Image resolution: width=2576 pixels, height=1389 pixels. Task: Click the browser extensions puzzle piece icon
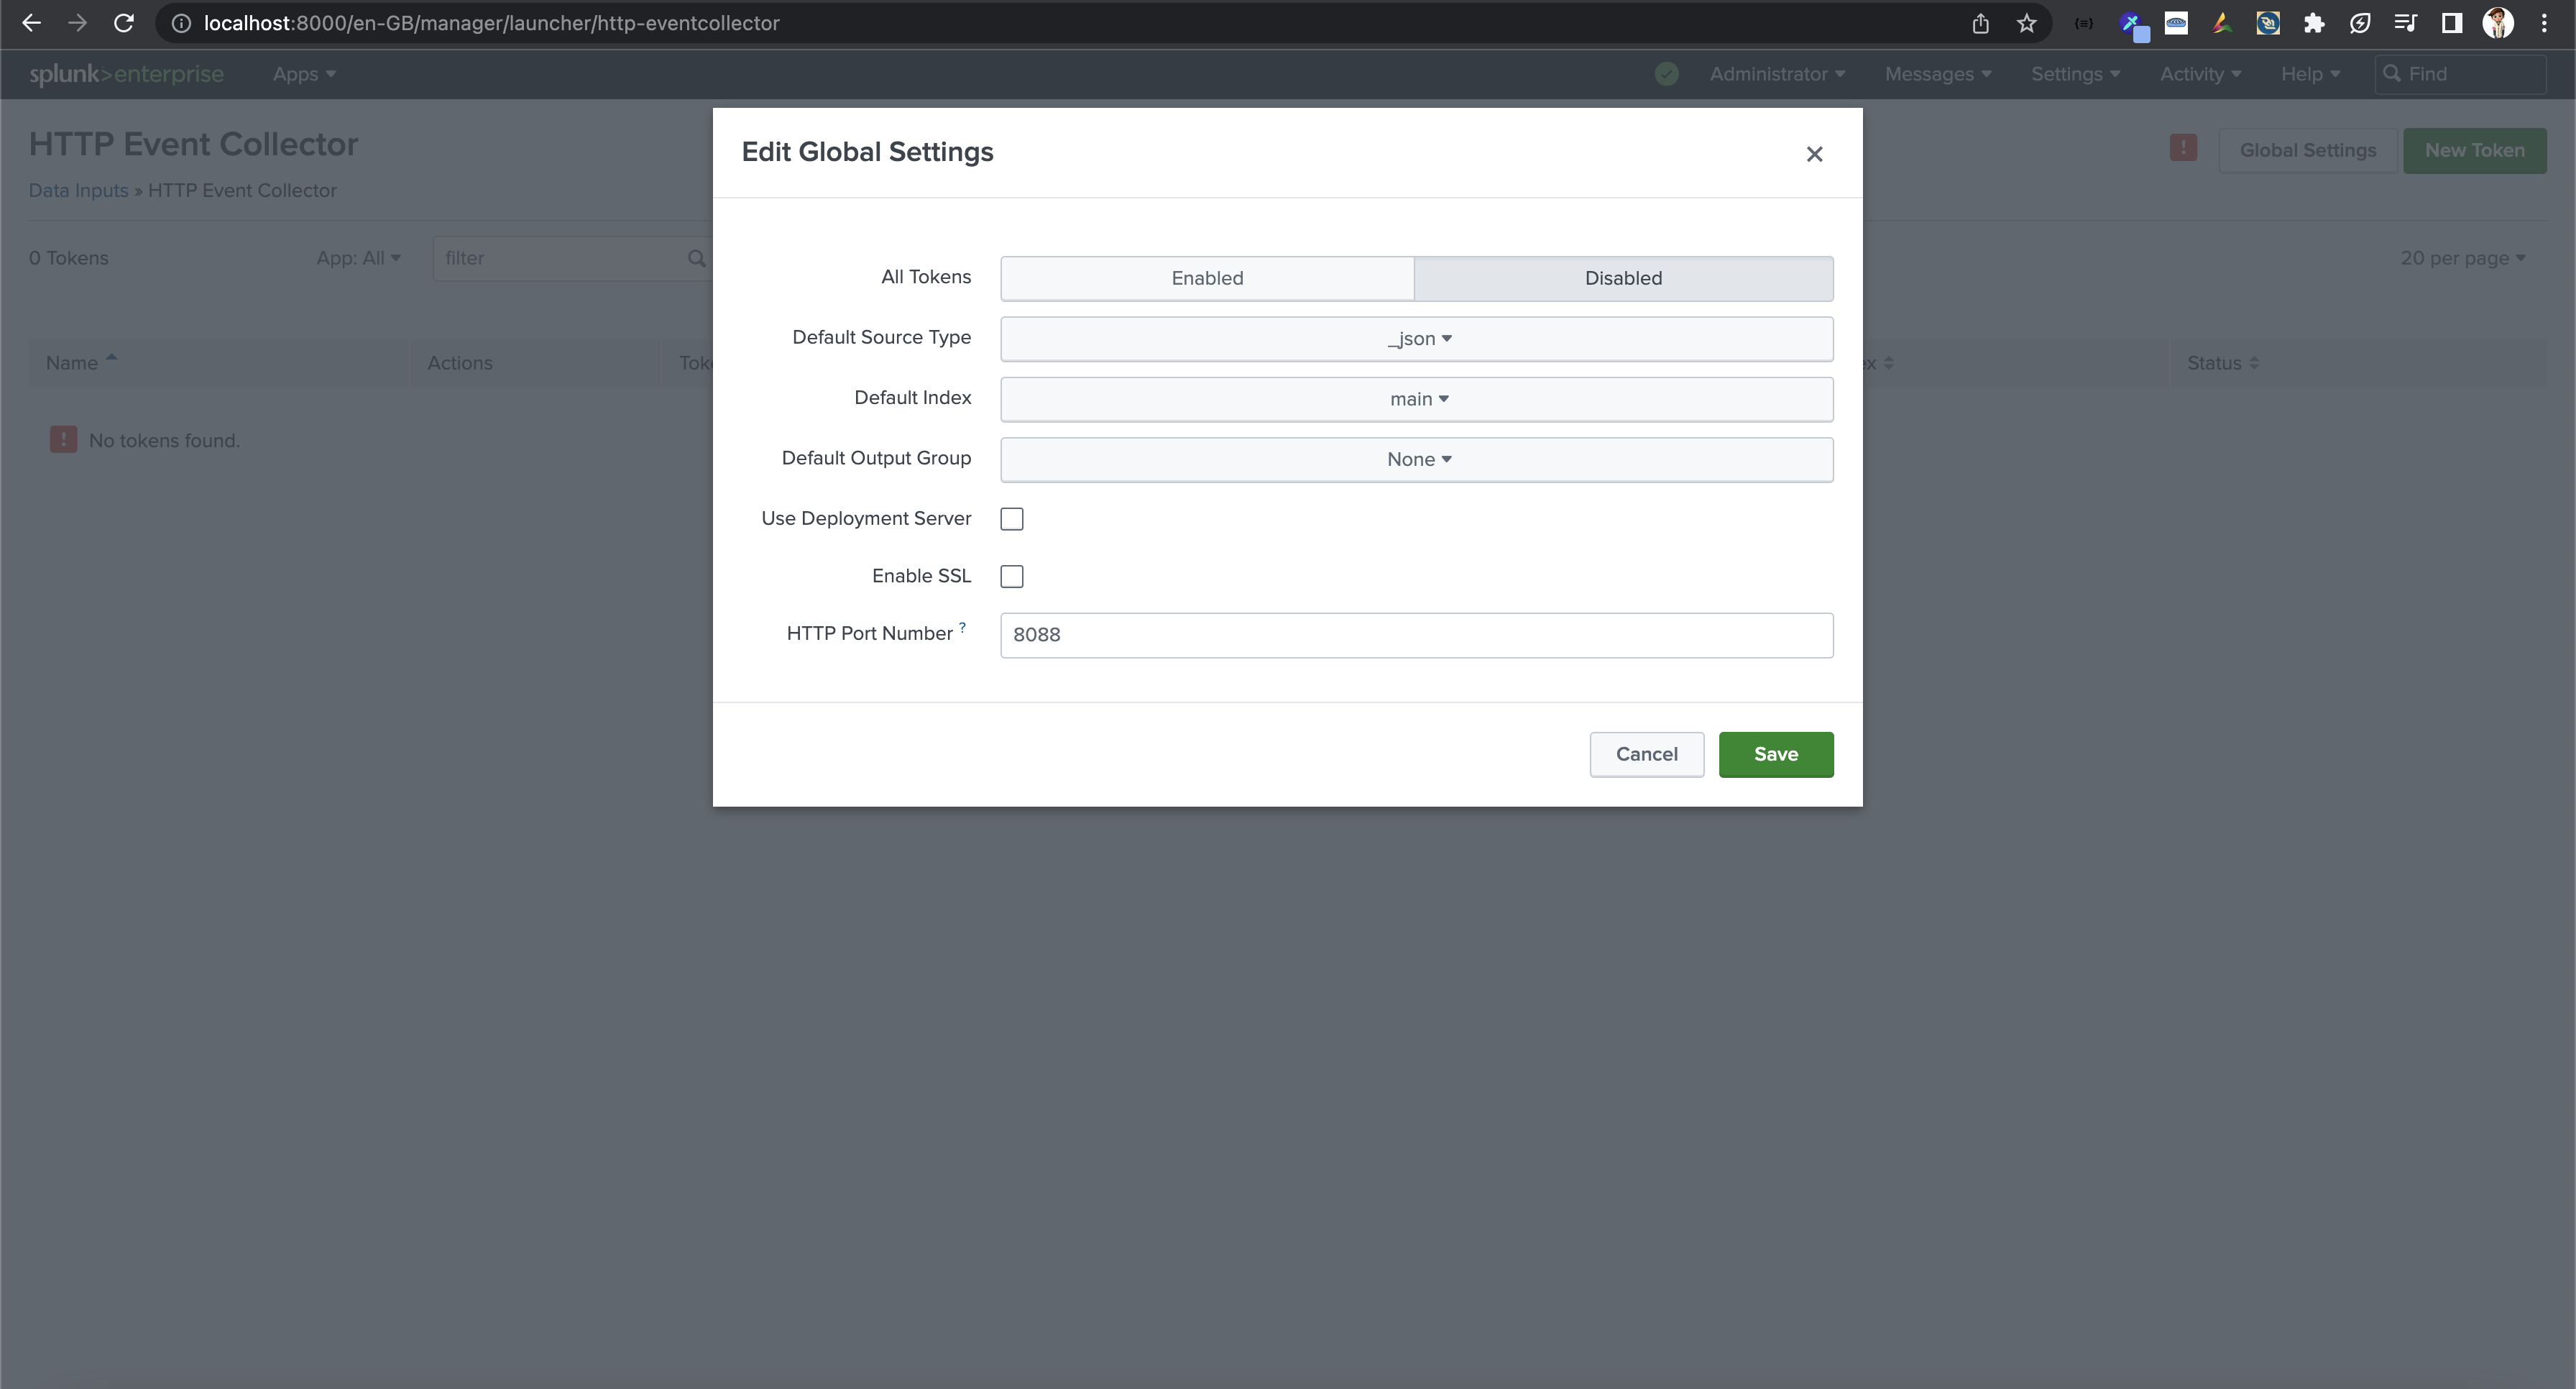(2314, 22)
